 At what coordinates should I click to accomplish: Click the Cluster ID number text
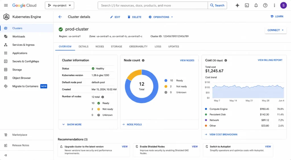pos(176,36)
